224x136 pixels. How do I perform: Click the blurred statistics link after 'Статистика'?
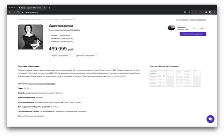click(42, 84)
